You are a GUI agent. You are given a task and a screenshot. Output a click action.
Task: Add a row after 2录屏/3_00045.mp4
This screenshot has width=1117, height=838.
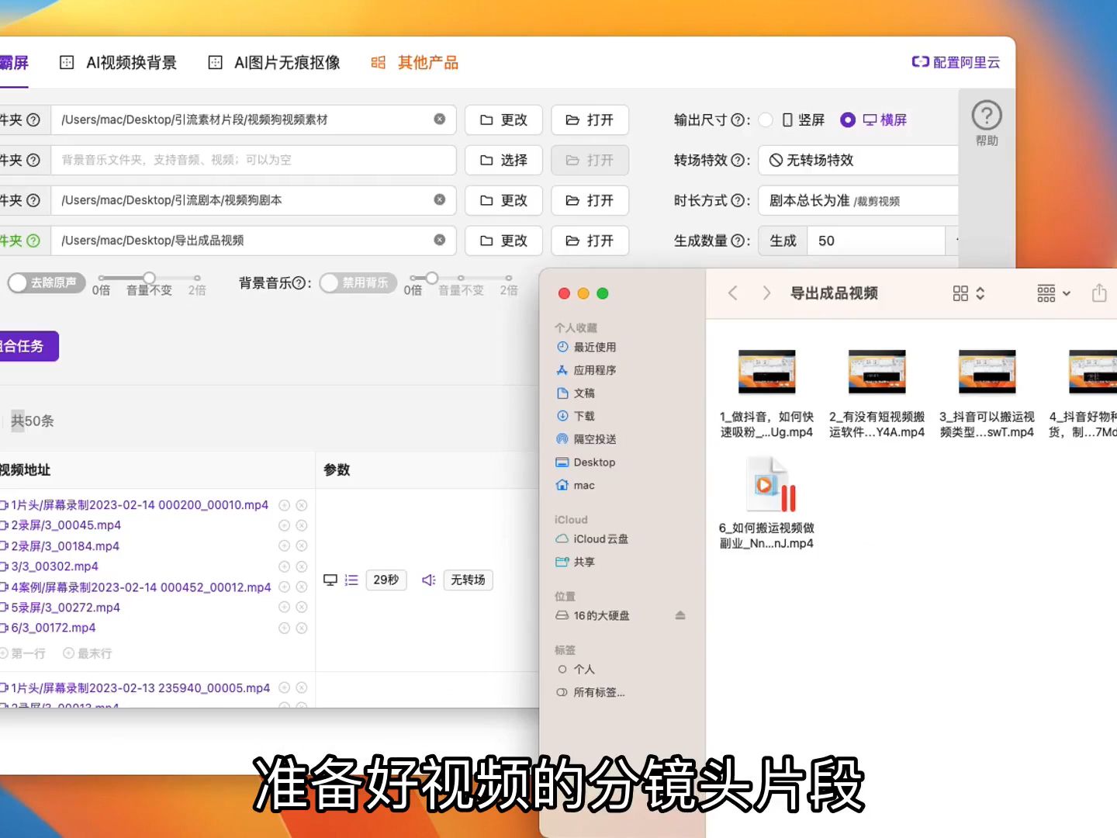[285, 525]
